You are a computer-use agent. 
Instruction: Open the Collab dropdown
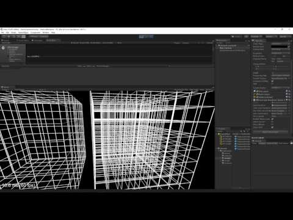(237, 37)
